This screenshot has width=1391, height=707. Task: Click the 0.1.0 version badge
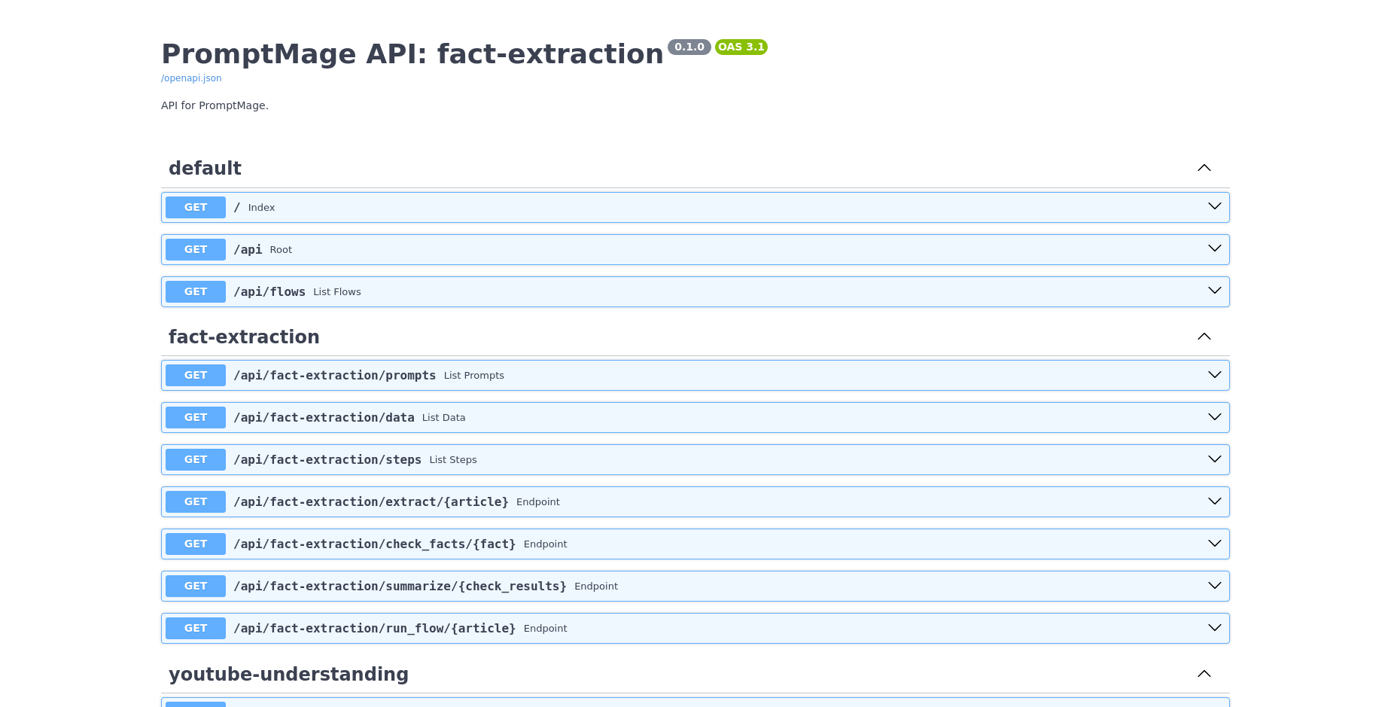click(689, 47)
